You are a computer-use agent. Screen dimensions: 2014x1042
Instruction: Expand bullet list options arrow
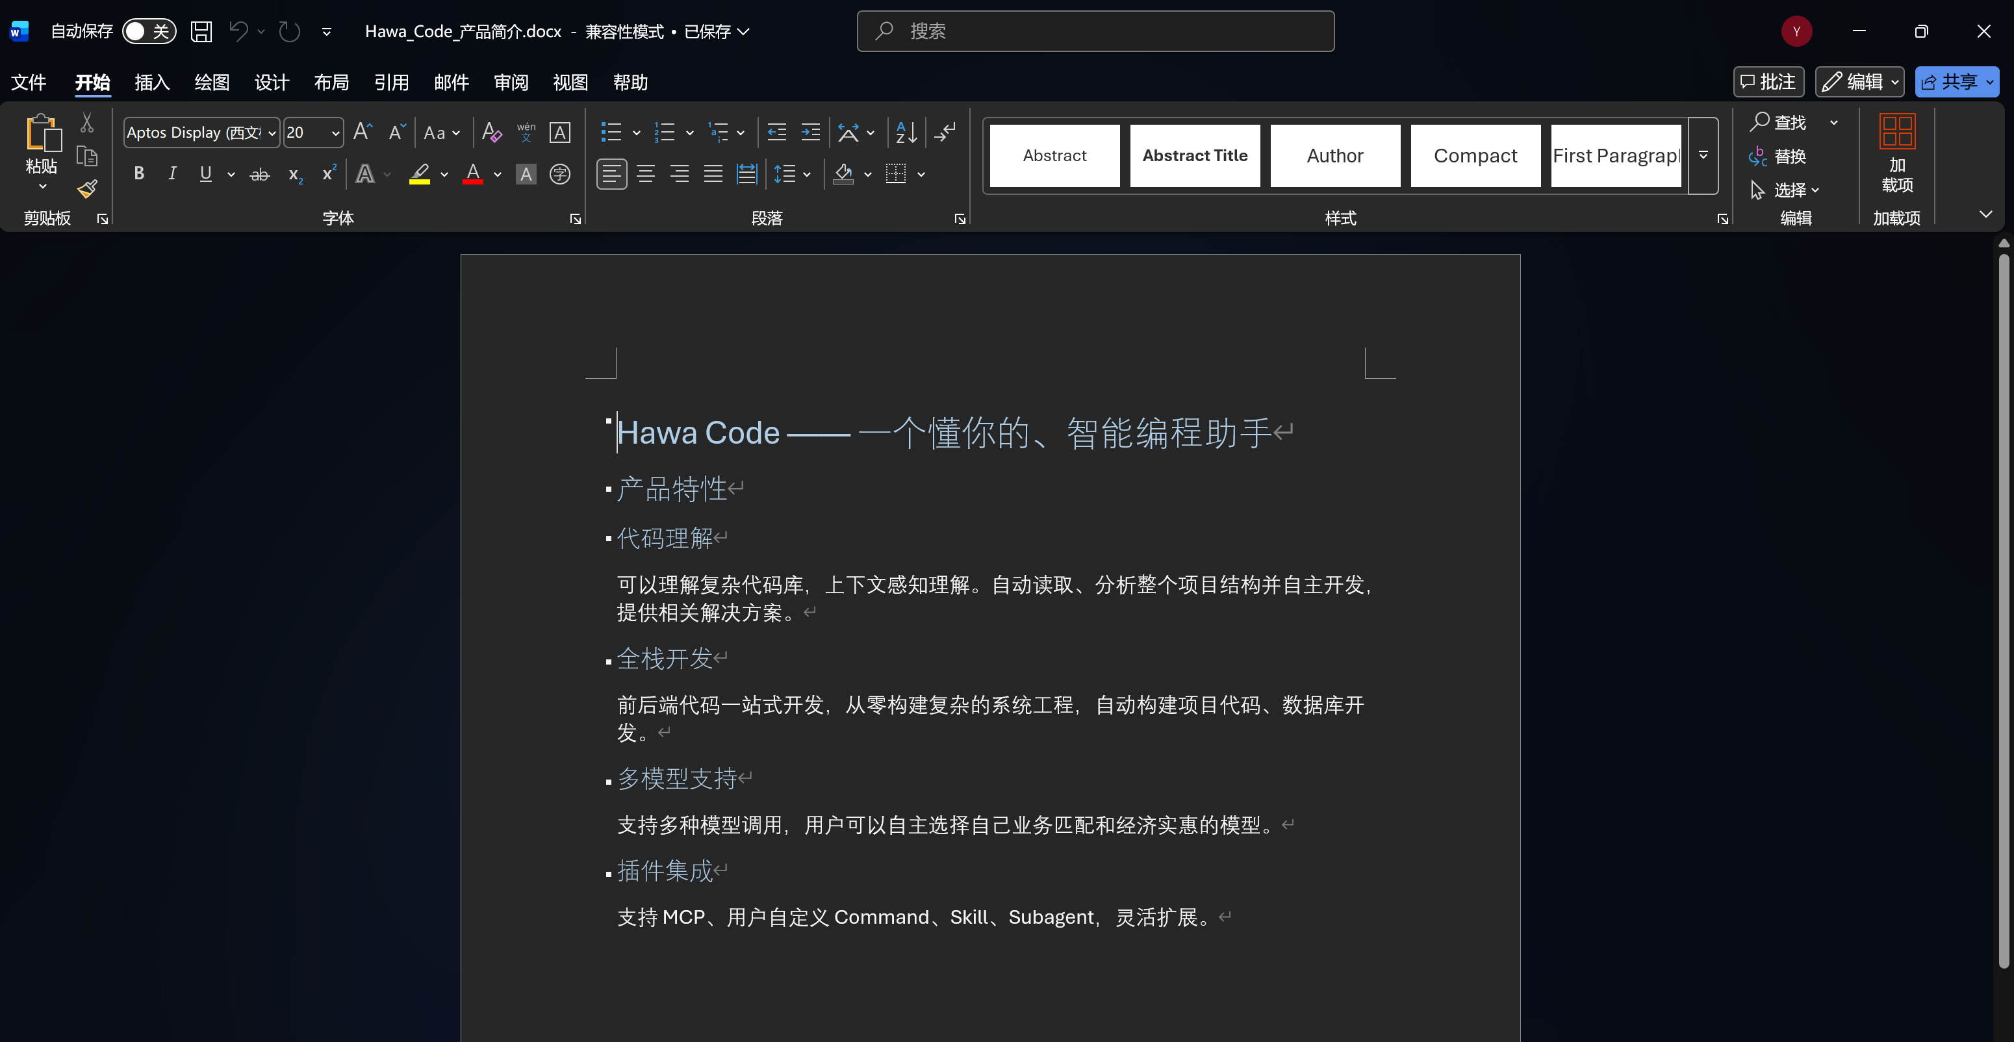click(x=637, y=132)
